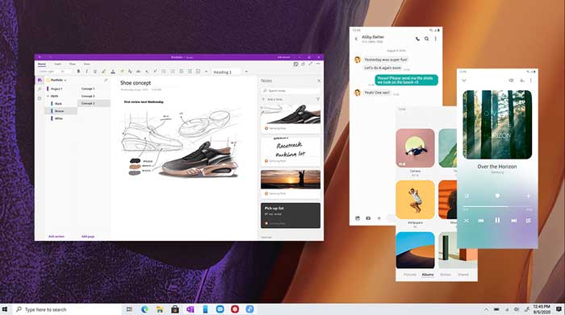Toggle shuffle in the music player

click(467, 221)
